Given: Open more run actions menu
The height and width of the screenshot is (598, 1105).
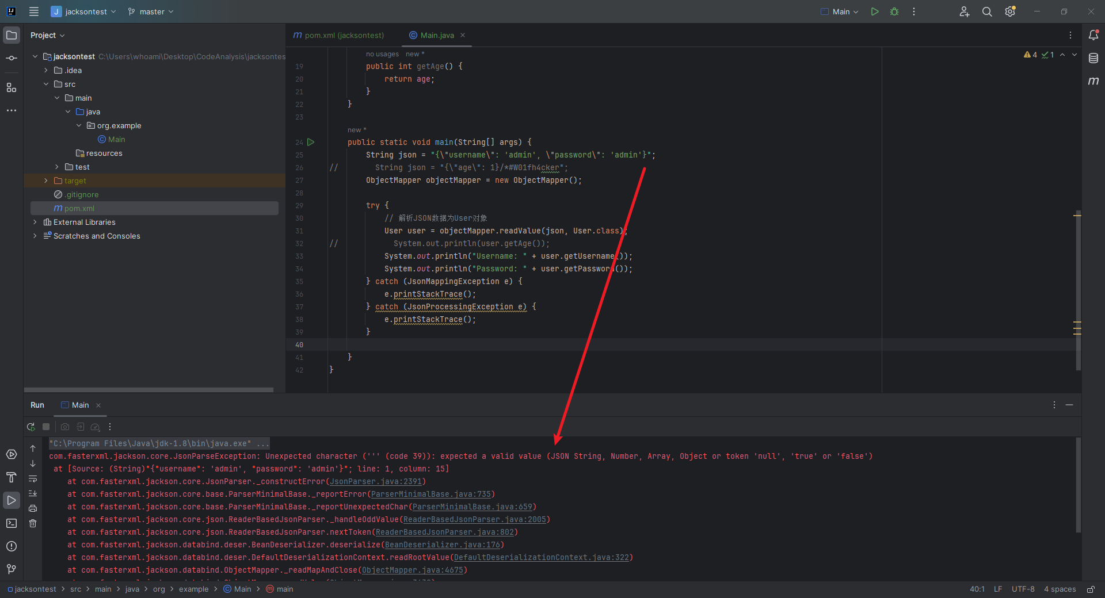Looking at the screenshot, I should pos(914,11).
